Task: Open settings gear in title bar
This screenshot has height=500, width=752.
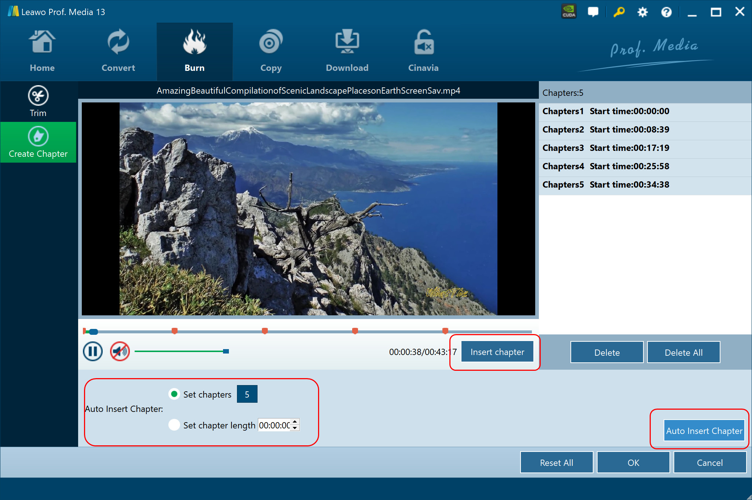Action: (x=642, y=12)
